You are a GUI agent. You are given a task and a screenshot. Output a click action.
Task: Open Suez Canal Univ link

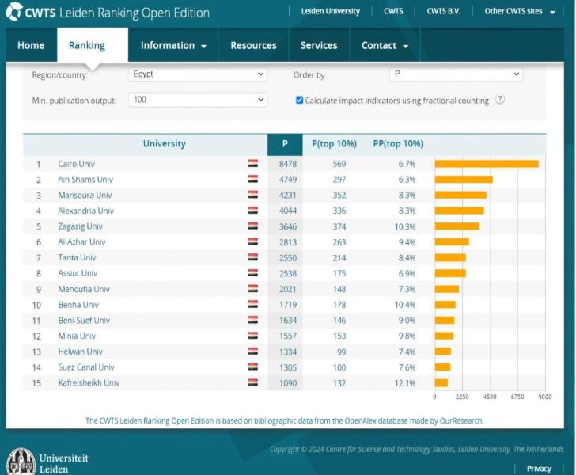[86, 367]
